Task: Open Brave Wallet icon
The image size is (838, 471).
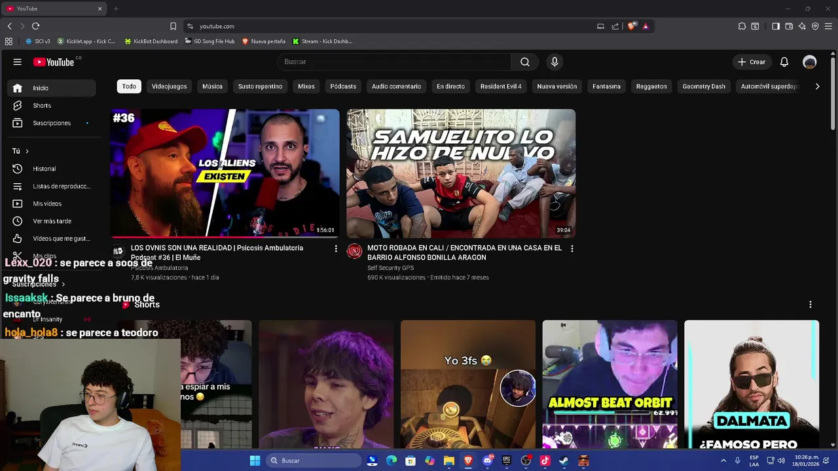Action: pos(789,26)
